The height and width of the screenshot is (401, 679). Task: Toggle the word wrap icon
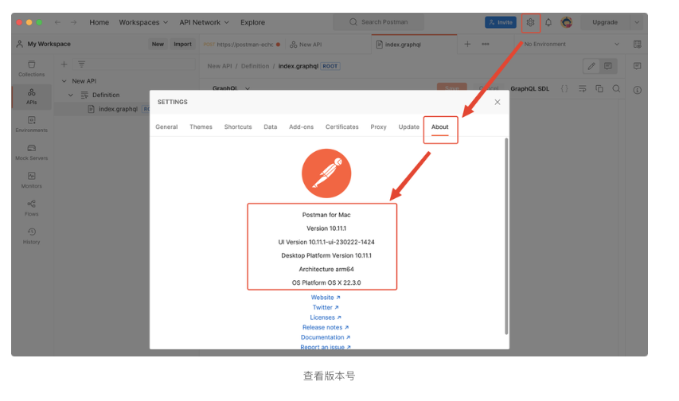pos(583,89)
